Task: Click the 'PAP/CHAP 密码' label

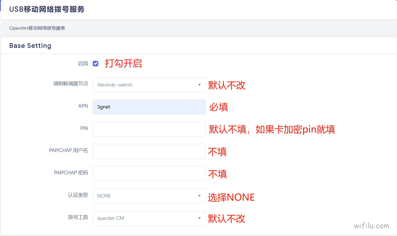Action: coord(71,173)
